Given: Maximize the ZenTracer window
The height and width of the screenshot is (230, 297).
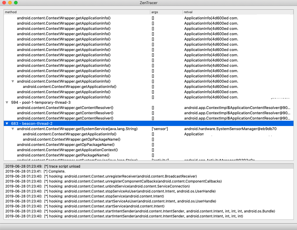Looking at the screenshot, I should [16, 3].
